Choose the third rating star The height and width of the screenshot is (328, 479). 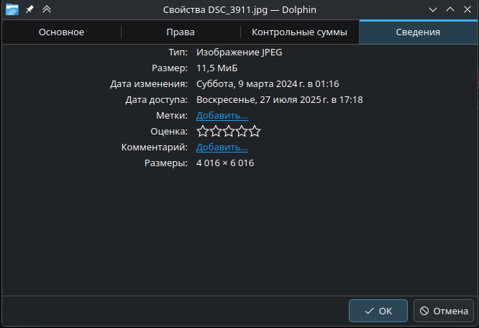coord(229,131)
